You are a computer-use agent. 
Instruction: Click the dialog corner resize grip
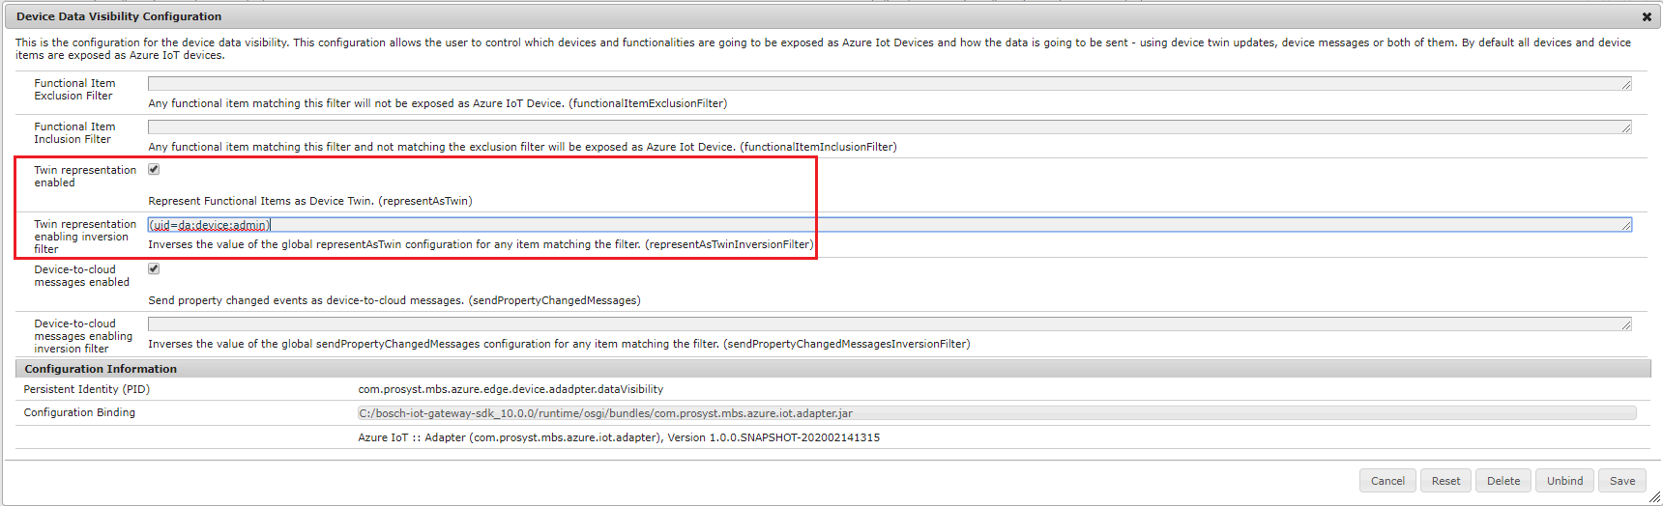coord(1654,498)
